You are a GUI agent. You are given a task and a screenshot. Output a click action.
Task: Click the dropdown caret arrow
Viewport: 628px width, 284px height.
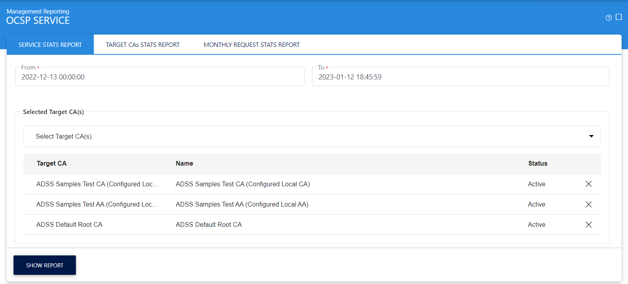tap(591, 136)
